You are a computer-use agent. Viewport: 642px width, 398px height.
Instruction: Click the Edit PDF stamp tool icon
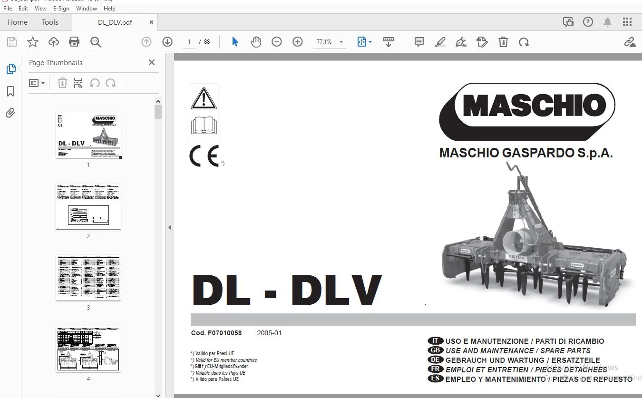482,42
